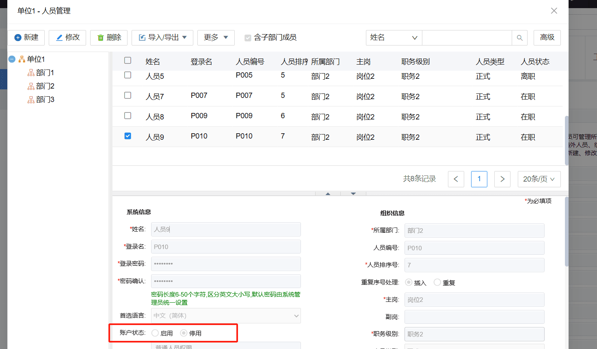Click the 新建 button

pos(26,37)
